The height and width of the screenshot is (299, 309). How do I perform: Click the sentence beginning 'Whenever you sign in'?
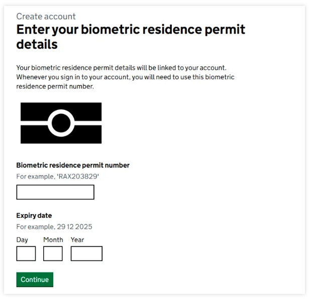[125, 82]
